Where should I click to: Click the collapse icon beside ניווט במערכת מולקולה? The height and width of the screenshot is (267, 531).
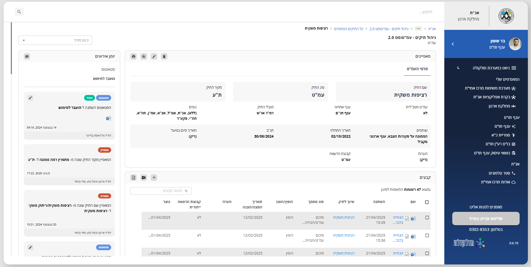[458, 68]
